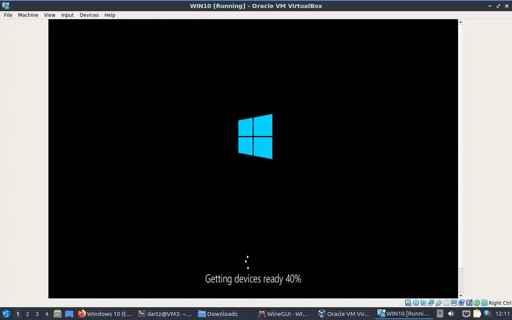
Task: Switch to workspace 2
Action: pyautogui.click(x=27, y=314)
